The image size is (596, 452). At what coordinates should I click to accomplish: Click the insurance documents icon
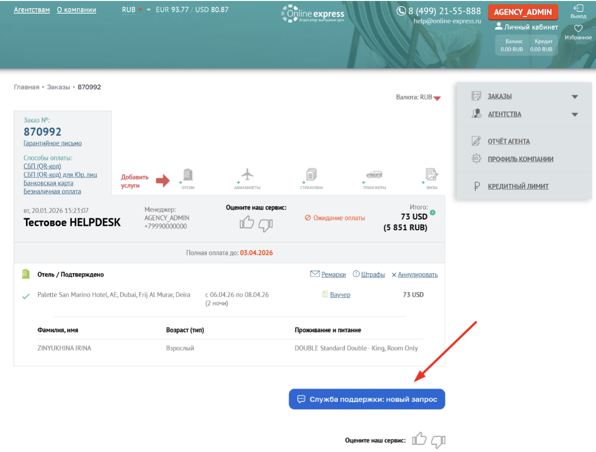pos(311,175)
